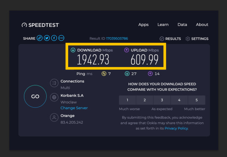Screen dimensions: 227x157
Task: Open SETTINGS page
Action: coord(200,39)
